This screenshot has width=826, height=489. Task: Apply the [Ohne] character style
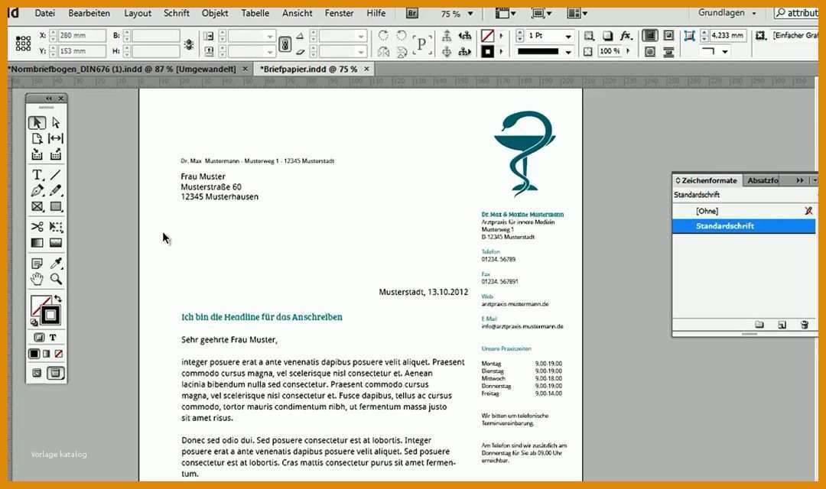pyautogui.click(x=707, y=210)
